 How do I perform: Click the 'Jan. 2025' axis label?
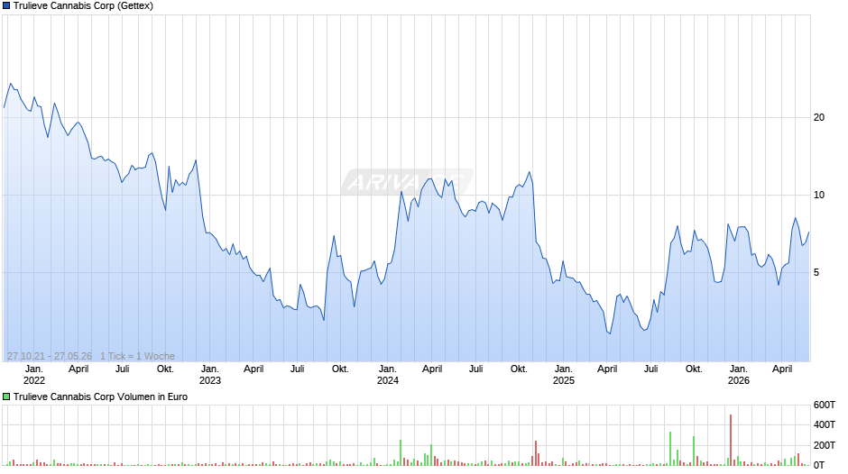pyautogui.click(x=563, y=375)
